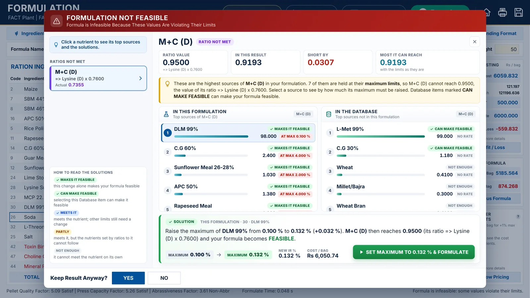Screen dimensions: 530x298
Task: Select L-Met 99% database source
Action: pos(400,132)
